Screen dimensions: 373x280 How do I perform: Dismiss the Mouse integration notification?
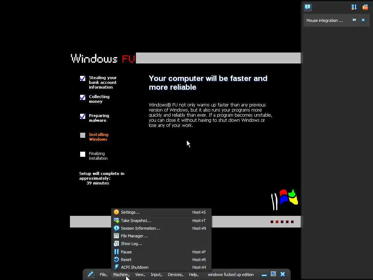click(x=363, y=20)
